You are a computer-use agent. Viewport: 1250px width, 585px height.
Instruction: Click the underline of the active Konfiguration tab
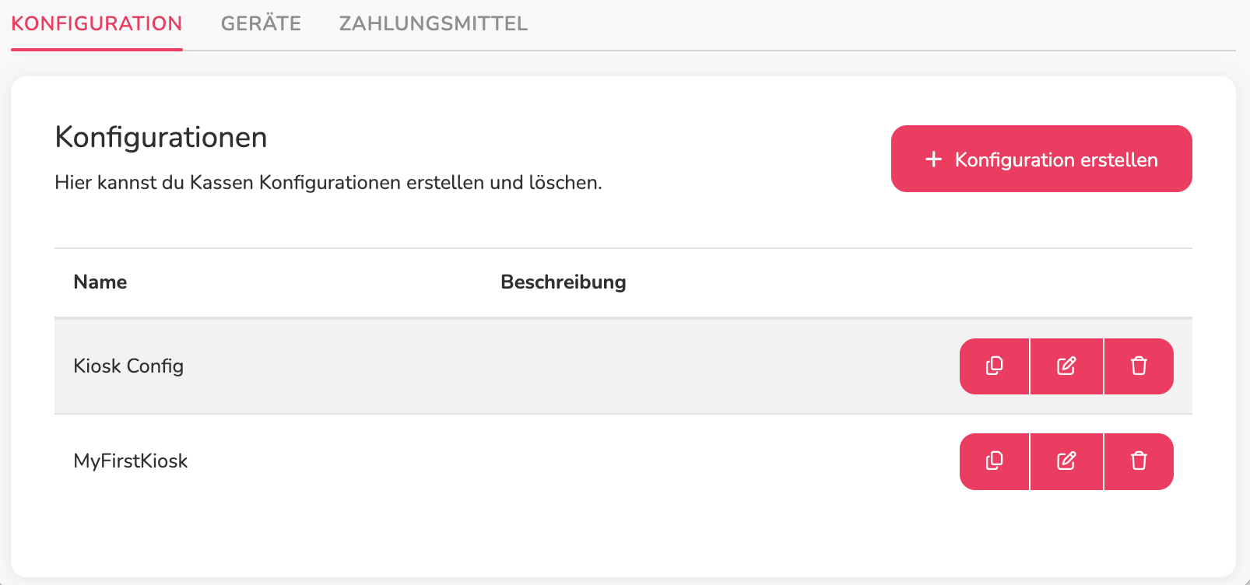97,50
